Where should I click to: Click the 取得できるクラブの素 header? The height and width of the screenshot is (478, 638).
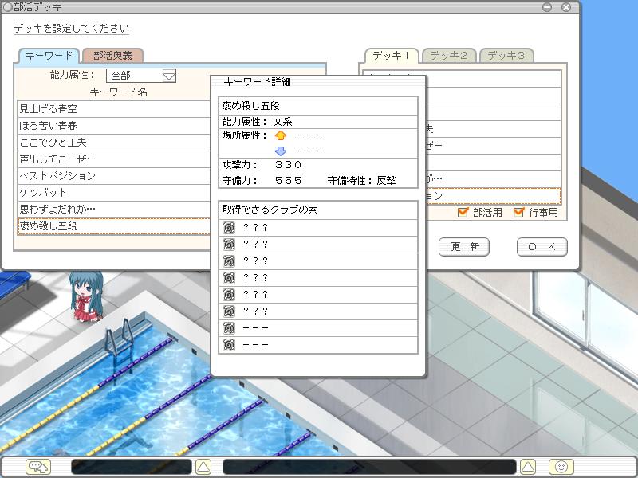pyautogui.click(x=270, y=210)
